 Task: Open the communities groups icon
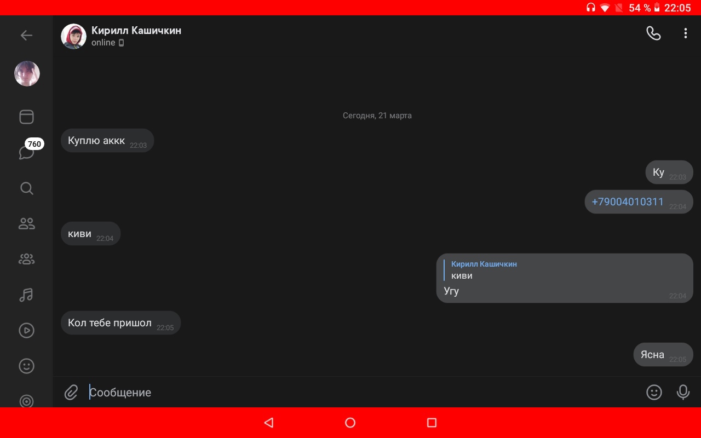pos(26,260)
